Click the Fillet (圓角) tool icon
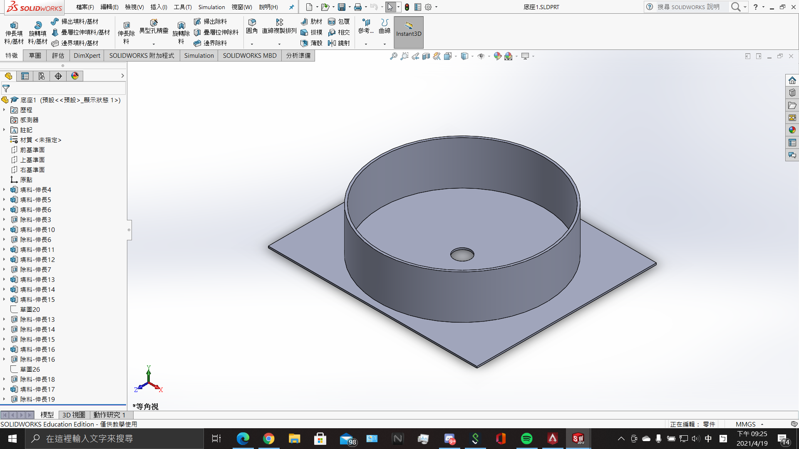The width and height of the screenshot is (799, 449). tap(252, 22)
